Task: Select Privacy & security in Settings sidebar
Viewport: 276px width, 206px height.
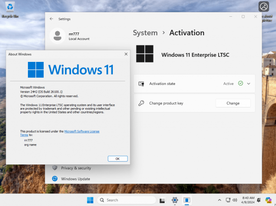Action: 76,168
